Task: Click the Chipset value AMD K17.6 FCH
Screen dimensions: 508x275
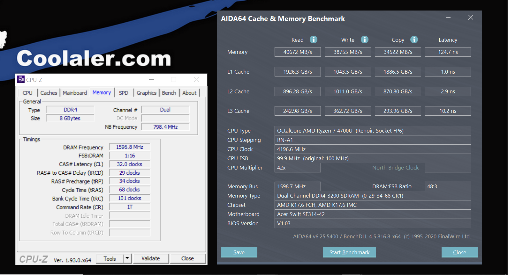Action: pos(373,205)
